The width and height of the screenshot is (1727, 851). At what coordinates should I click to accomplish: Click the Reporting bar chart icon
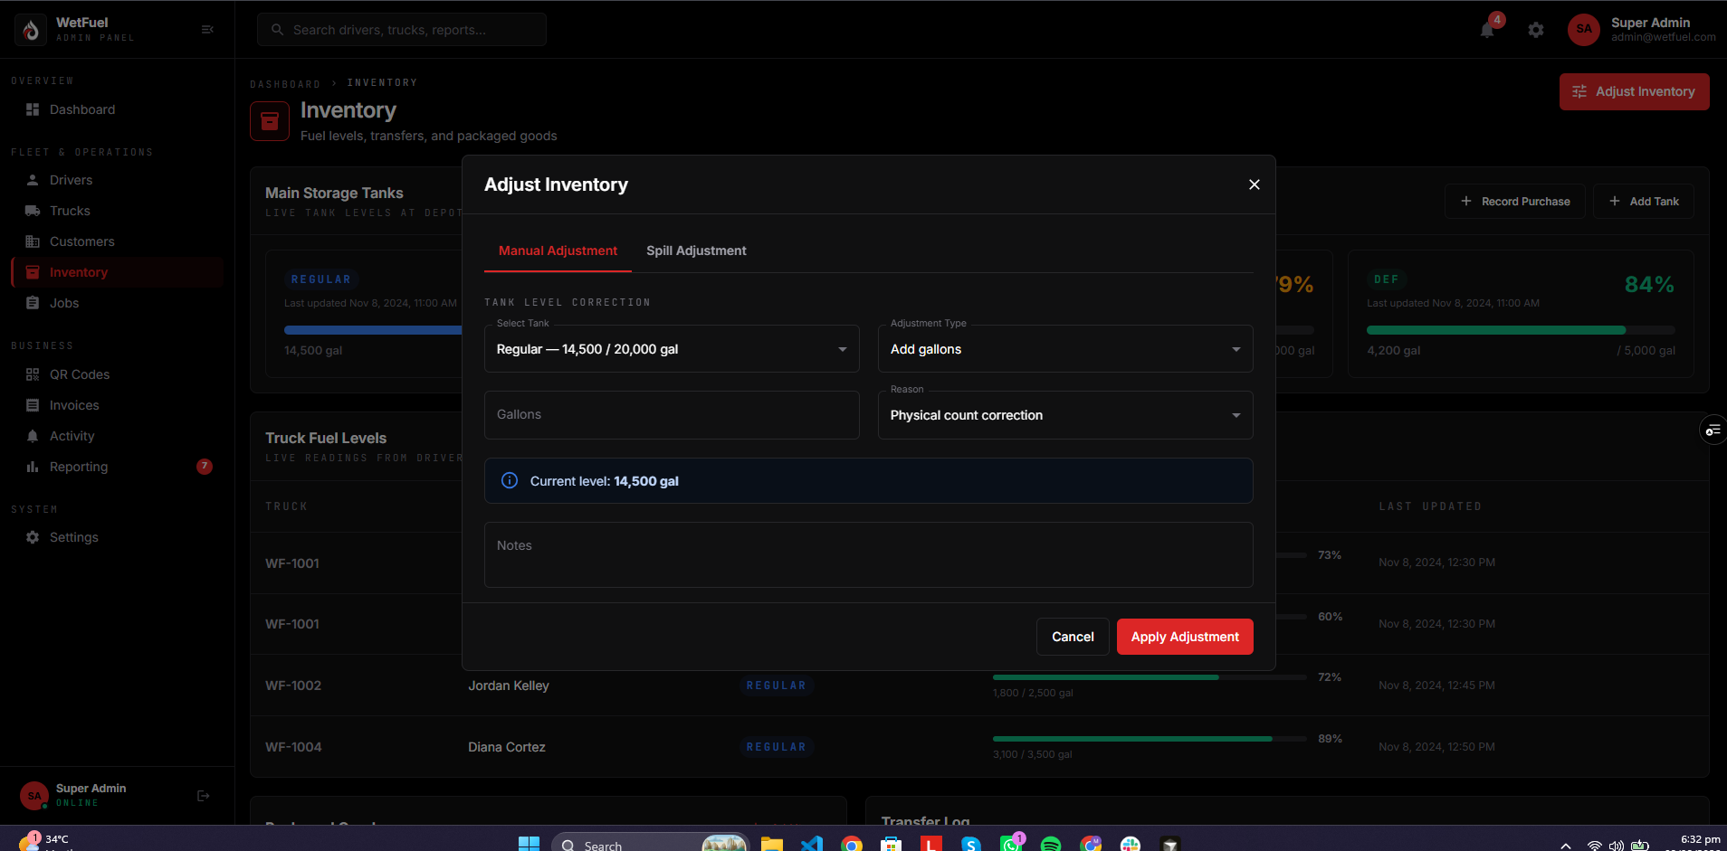[33, 467]
